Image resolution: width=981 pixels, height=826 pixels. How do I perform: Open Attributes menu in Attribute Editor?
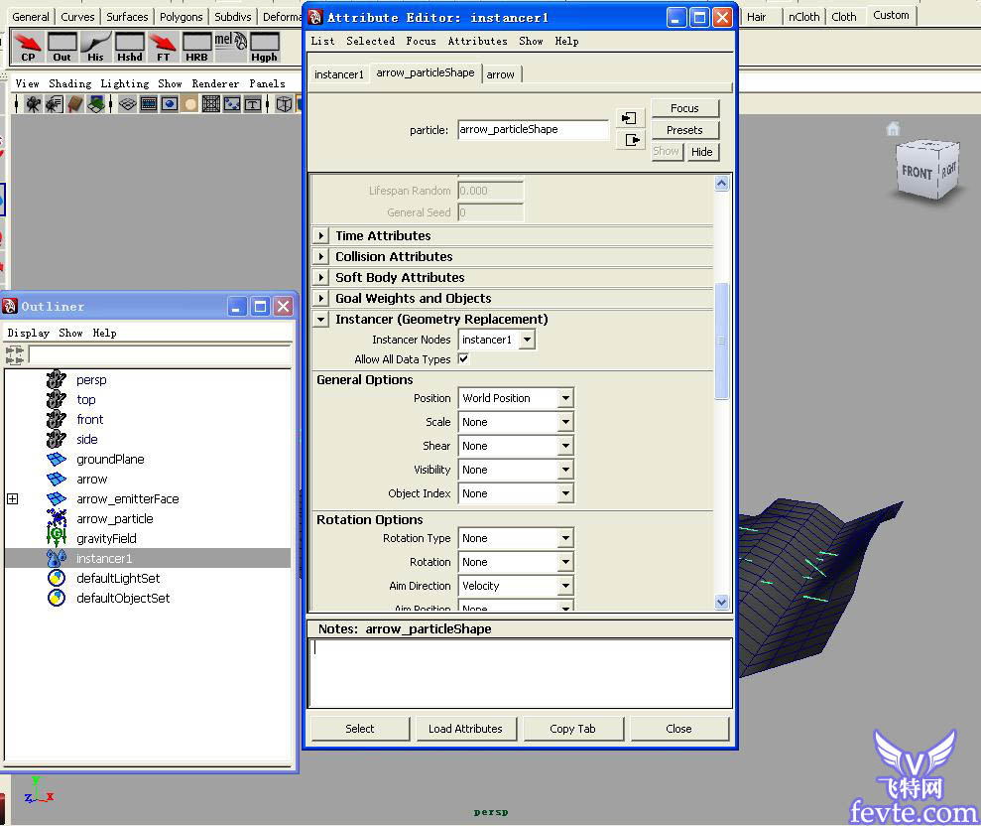pos(477,42)
